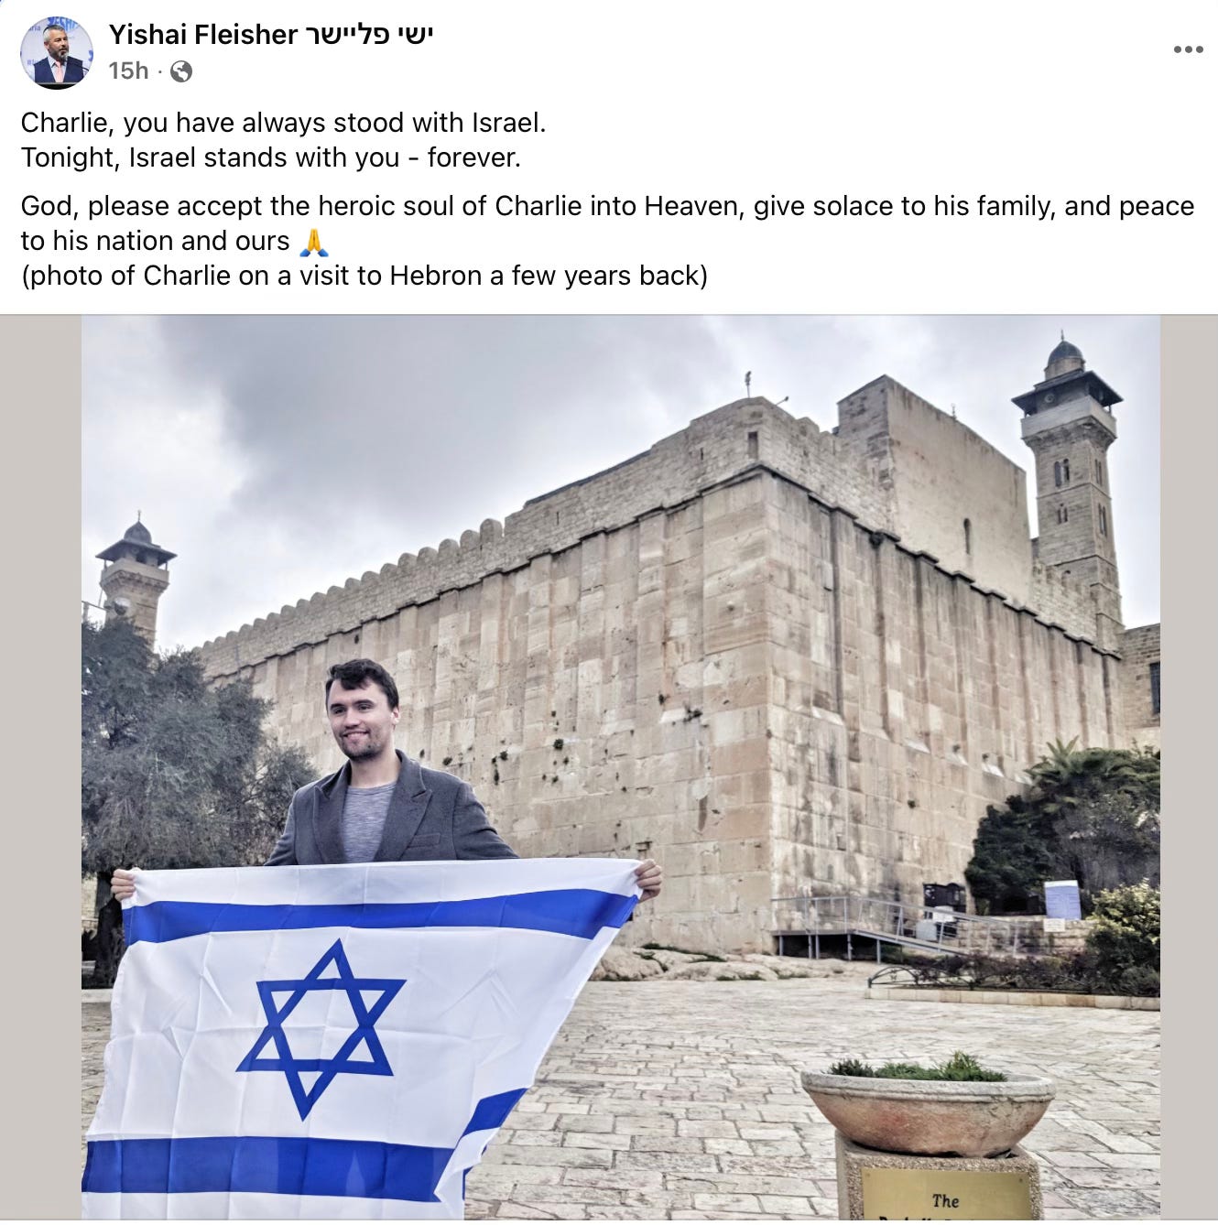Click the 'Tonight, Israel stands with you' line
This screenshot has height=1225, width=1218.
pos(270,157)
